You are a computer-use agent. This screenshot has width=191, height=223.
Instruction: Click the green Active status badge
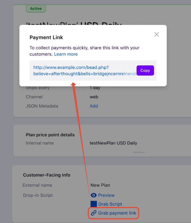(36, 9)
